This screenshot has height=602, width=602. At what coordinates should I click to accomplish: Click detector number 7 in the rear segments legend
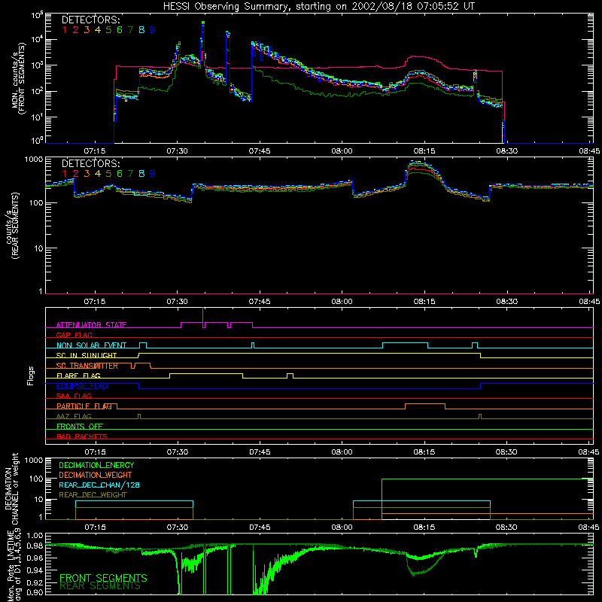tap(130, 174)
